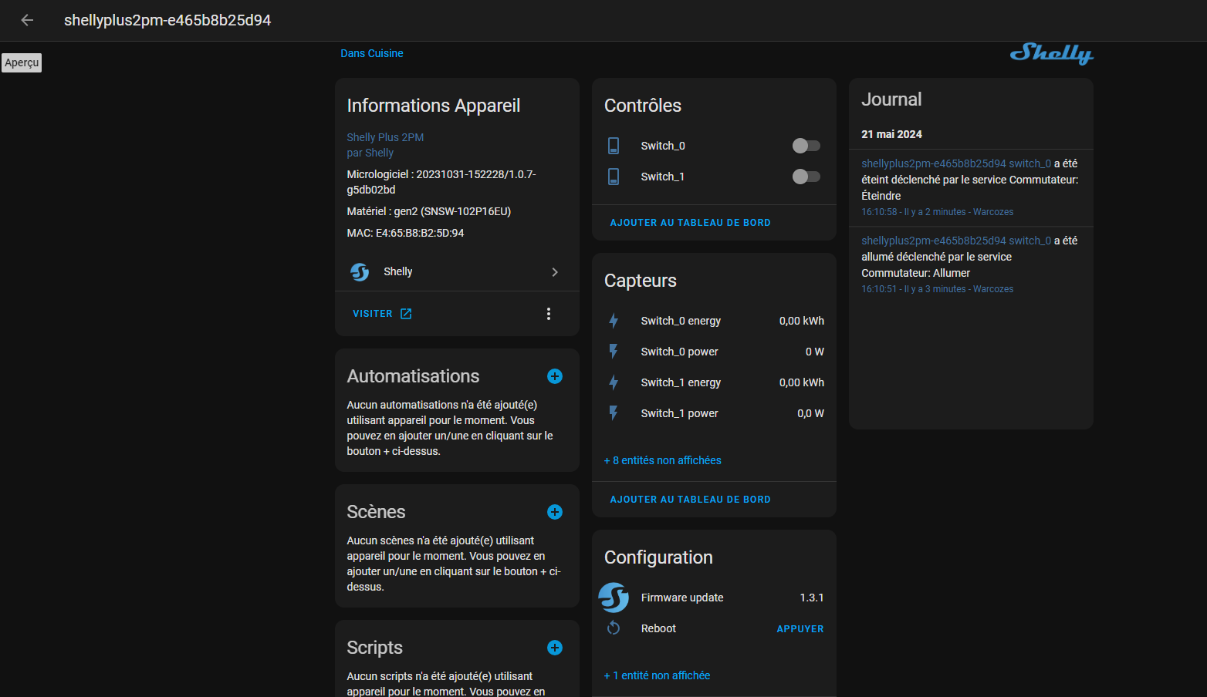Toggle the Switch_0 switch
This screenshot has height=697, width=1207.
(x=806, y=146)
